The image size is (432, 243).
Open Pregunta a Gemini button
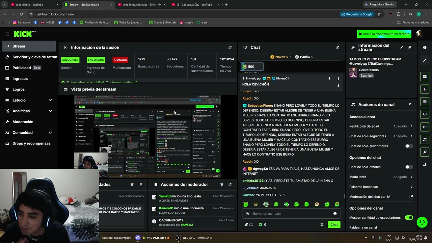(x=379, y=5)
